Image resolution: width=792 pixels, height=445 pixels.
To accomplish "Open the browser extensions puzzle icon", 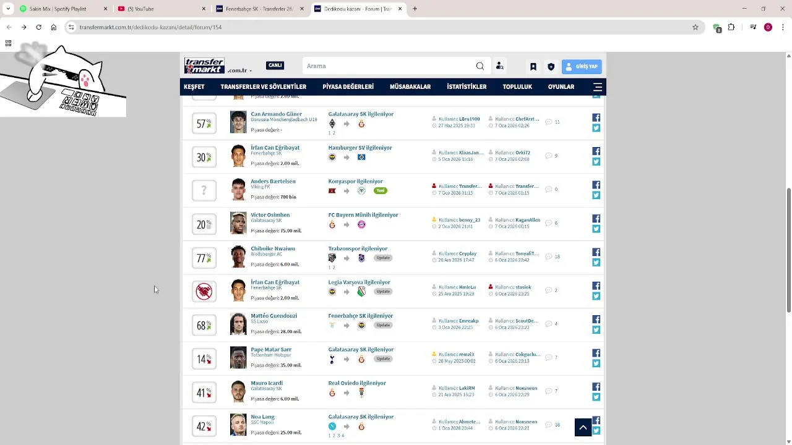I will (731, 27).
